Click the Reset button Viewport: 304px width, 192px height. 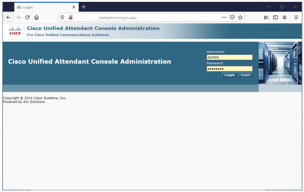245,75
